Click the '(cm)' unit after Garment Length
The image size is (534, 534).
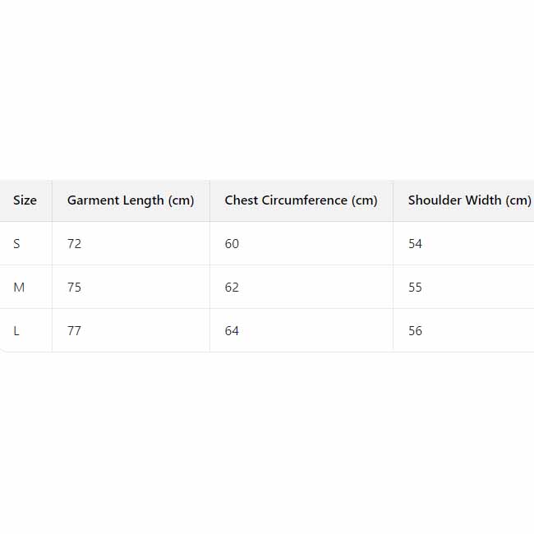[x=181, y=200]
